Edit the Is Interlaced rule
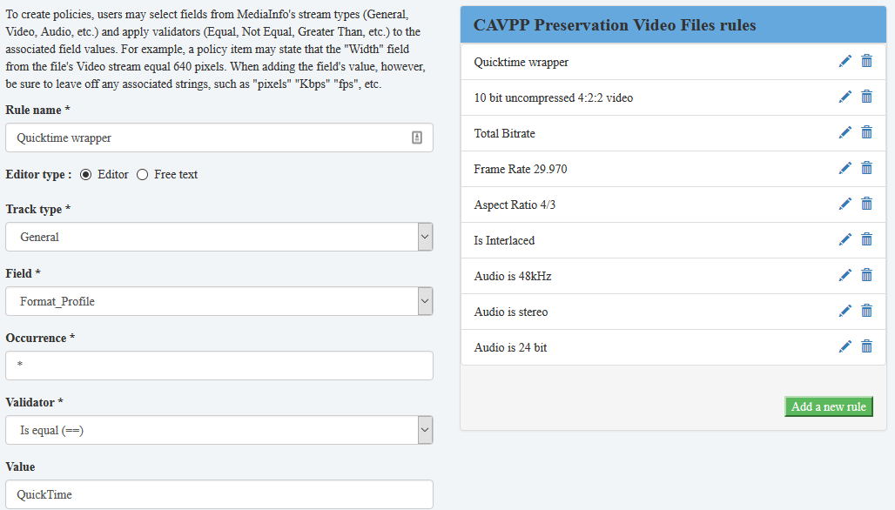895x510 pixels. tap(845, 239)
